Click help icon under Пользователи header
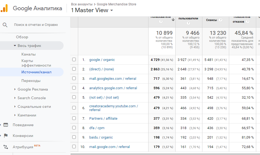The height and width of the screenshot is (155, 260). tap(161, 22)
